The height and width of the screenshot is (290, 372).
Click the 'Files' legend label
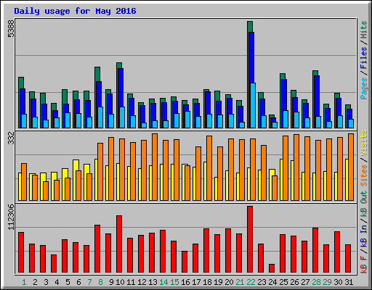364,58
